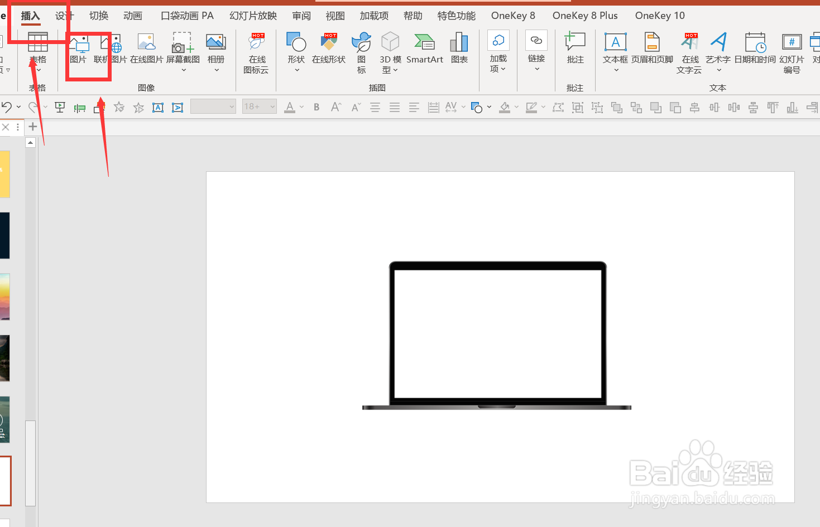The width and height of the screenshot is (820, 527).
Task: Click the distribute horizontally icon
Action: pyautogui.click(x=734, y=108)
